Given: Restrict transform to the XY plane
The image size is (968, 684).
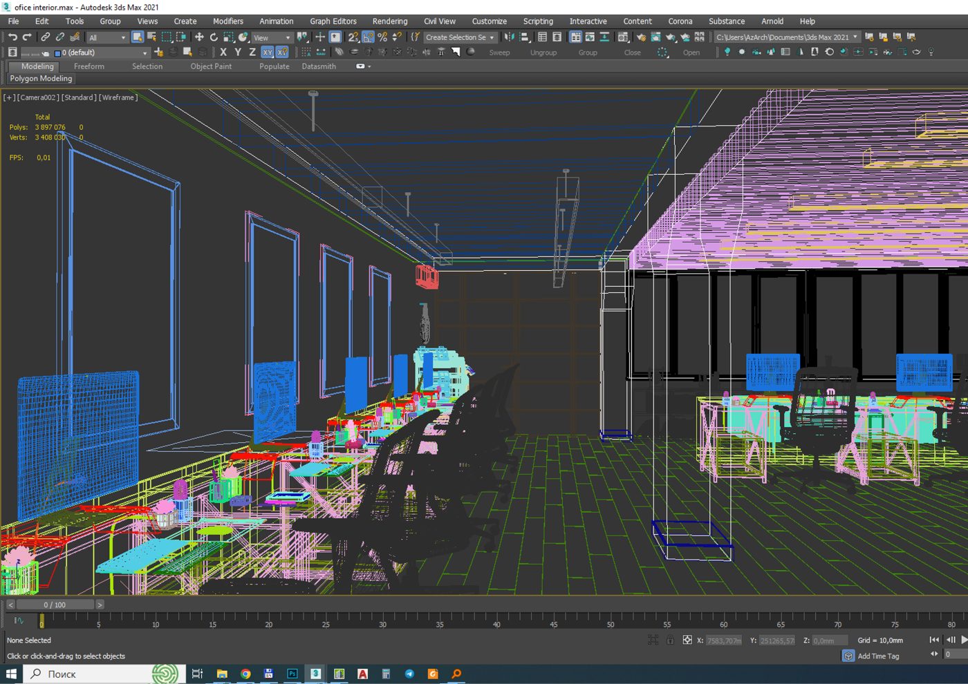Looking at the screenshot, I should tap(268, 53).
